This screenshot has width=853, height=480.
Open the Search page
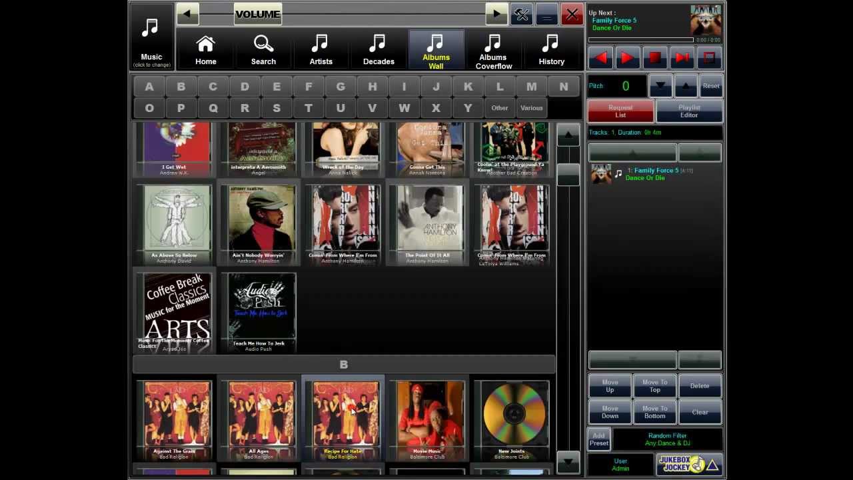pyautogui.click(x=263, y=50)
